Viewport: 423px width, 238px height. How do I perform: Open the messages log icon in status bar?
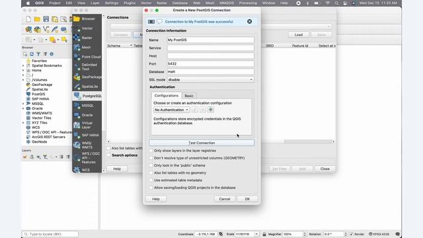[x=398, y=234]
